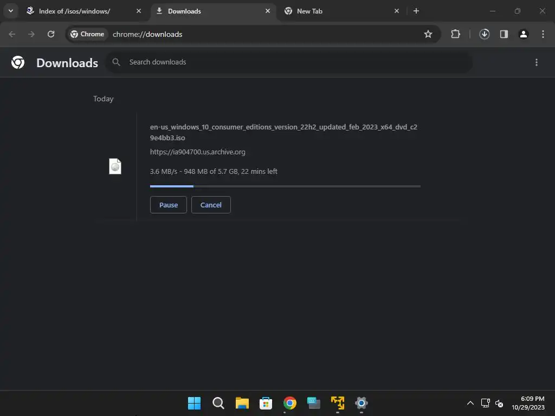Open the profile avatar menu
The width and height of the screenshot is (555, 416).
pyautogui.click(x=523, y=34)
